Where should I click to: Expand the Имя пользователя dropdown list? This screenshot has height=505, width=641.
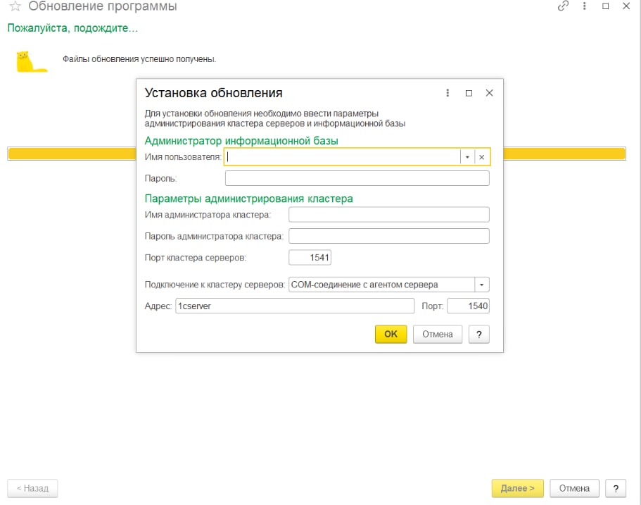pyautogui.click(x=467, y=157)
